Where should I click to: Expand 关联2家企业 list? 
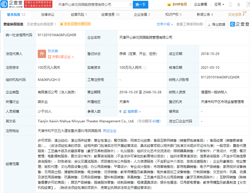click(x=63, y=57)
